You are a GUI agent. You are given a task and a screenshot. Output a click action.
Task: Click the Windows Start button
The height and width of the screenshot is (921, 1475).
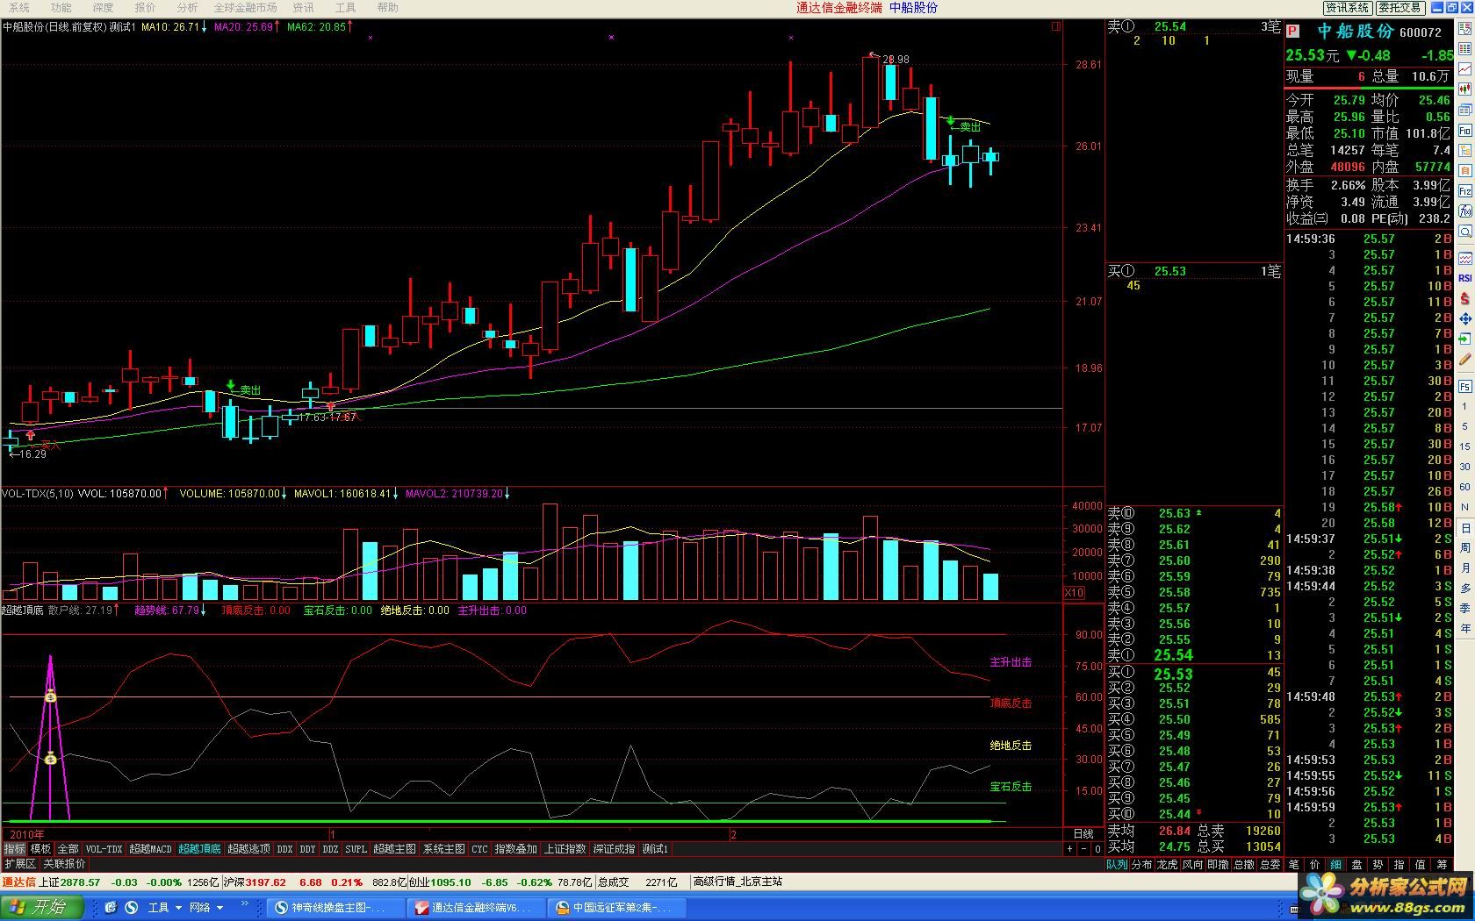42,907
